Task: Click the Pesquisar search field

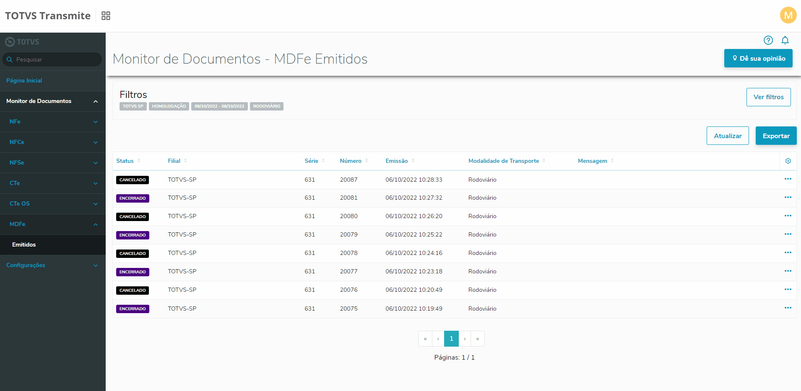Action: pos(52,59)
